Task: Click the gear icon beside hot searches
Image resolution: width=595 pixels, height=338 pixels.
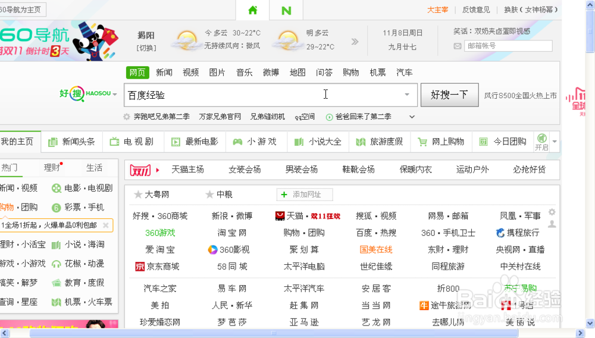Action: (127, 117)
